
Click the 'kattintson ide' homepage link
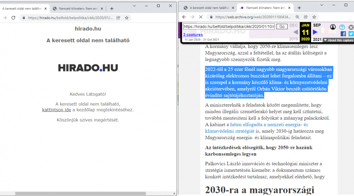pos(57,110)
